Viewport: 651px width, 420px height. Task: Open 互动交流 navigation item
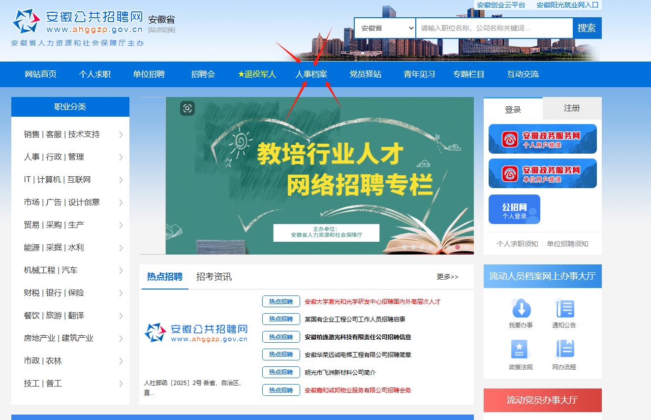point(523,74)
